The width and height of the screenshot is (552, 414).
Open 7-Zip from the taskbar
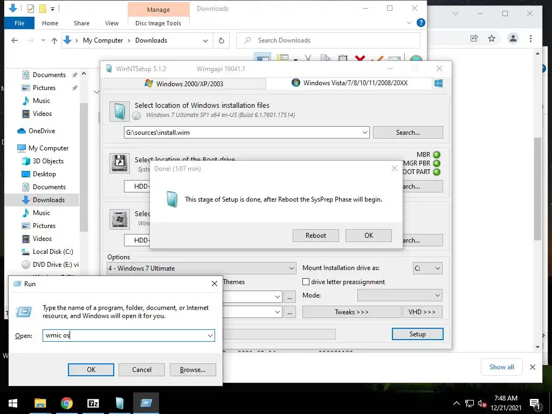(x=93, y=403)
